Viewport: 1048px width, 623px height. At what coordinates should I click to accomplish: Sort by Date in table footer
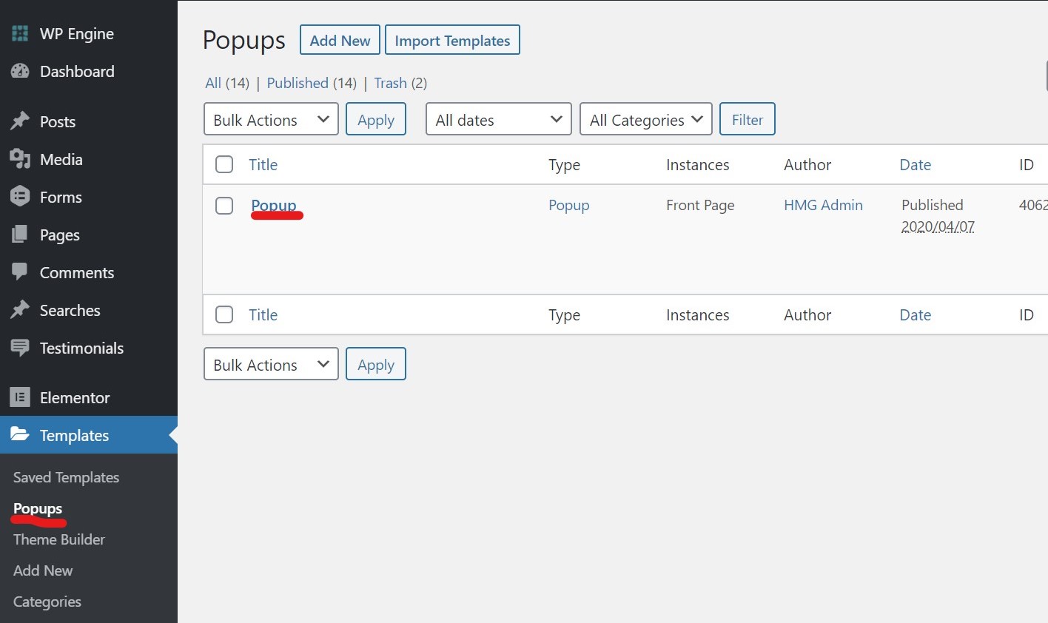[x=916, y=314]
